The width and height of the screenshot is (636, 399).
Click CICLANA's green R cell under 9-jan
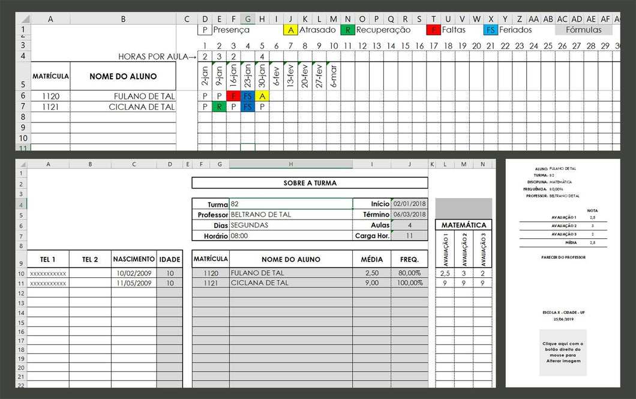219,107
